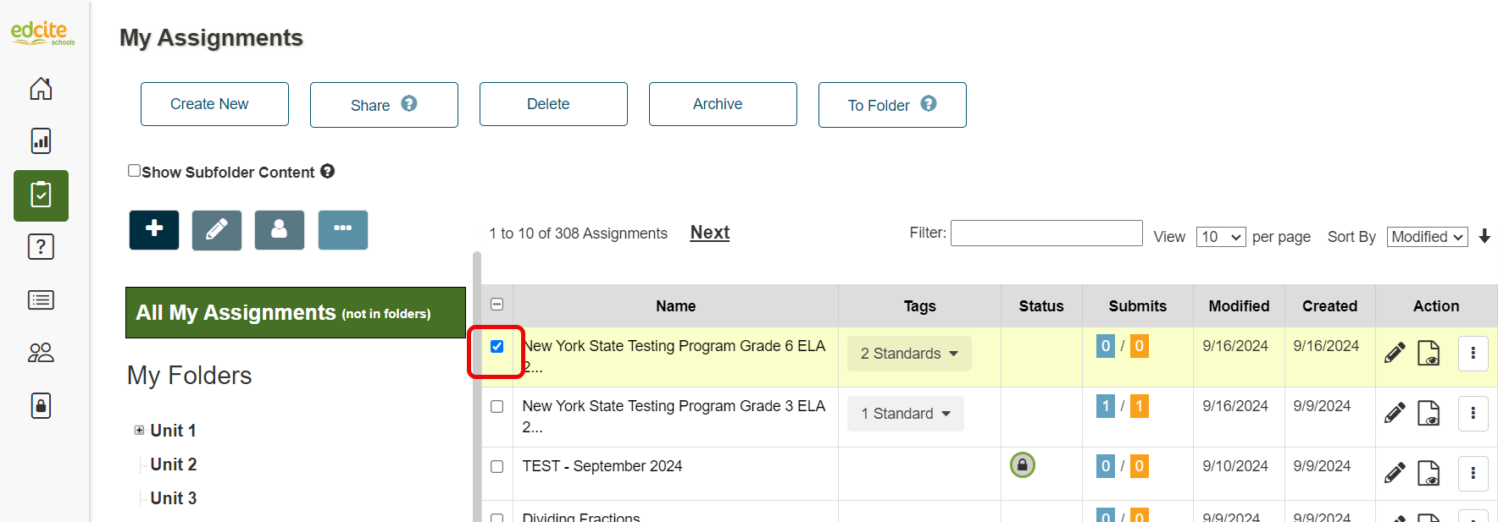Check the TEST - September 2024 checkbox

[x=497, y=467]
